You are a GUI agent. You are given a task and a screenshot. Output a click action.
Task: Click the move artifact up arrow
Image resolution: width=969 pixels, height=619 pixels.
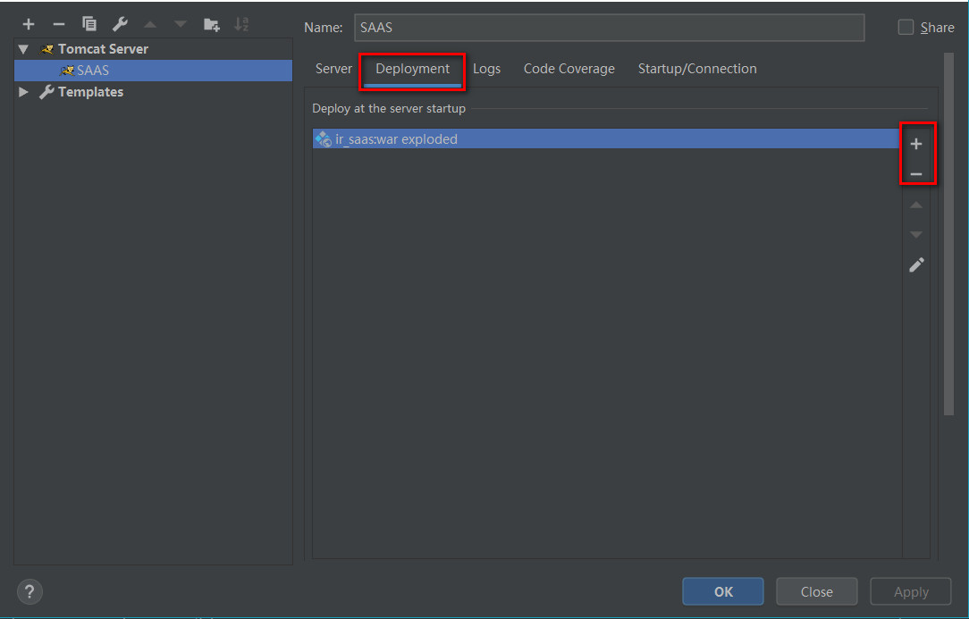916,205
